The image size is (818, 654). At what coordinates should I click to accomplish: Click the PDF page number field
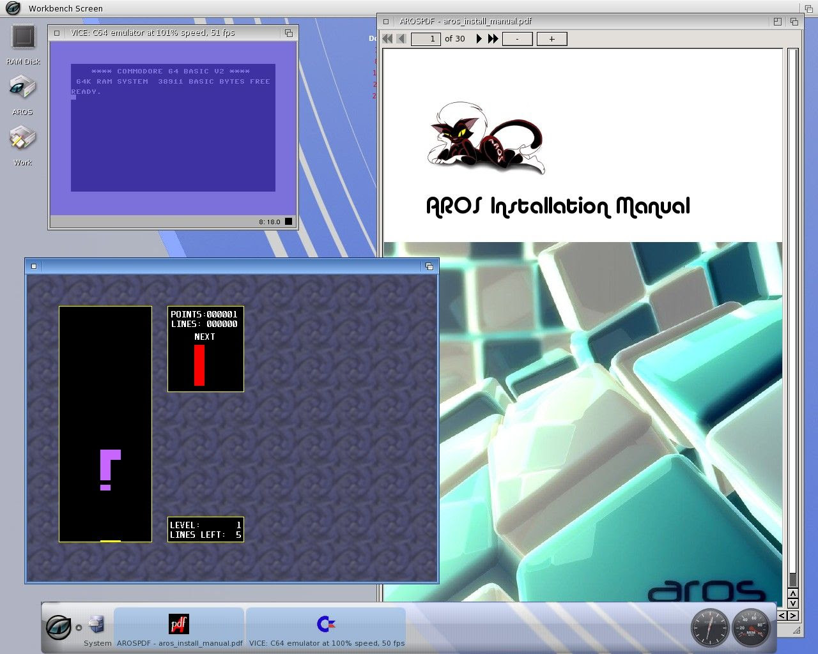426,39
